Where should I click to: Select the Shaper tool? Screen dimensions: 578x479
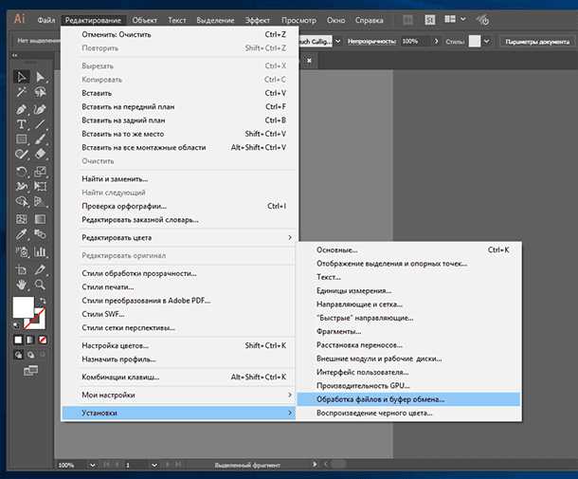point(22,154)
